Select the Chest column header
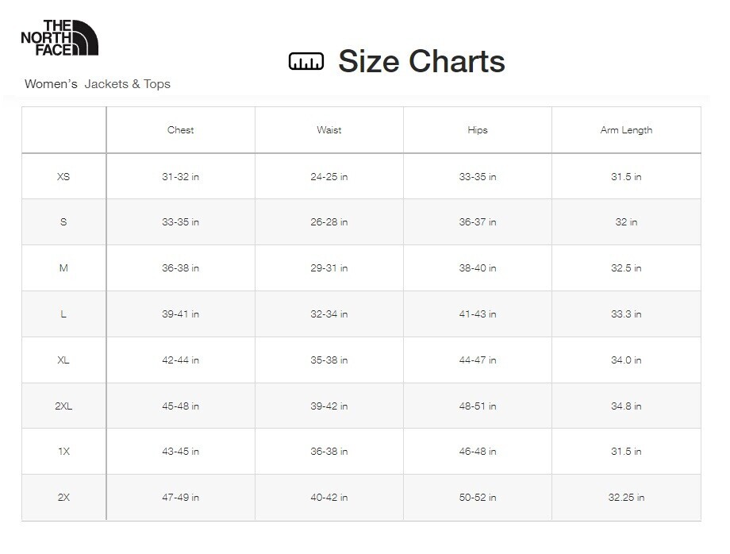Screen dimensions: 730x554 180,130
